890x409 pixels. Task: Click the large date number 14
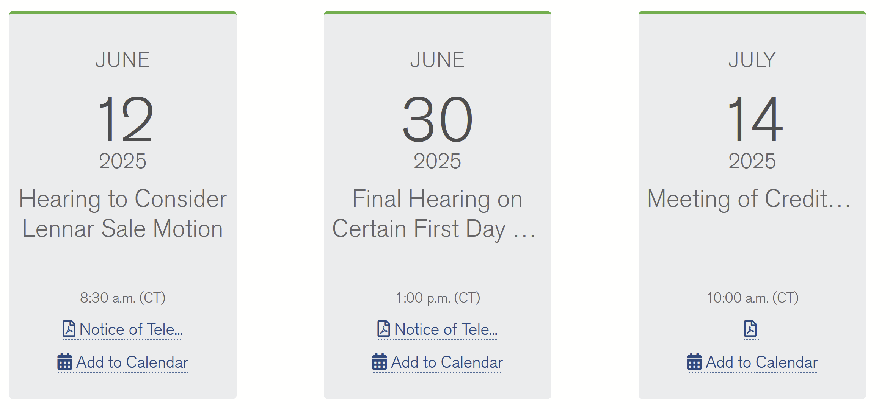[x=754, y=119]
